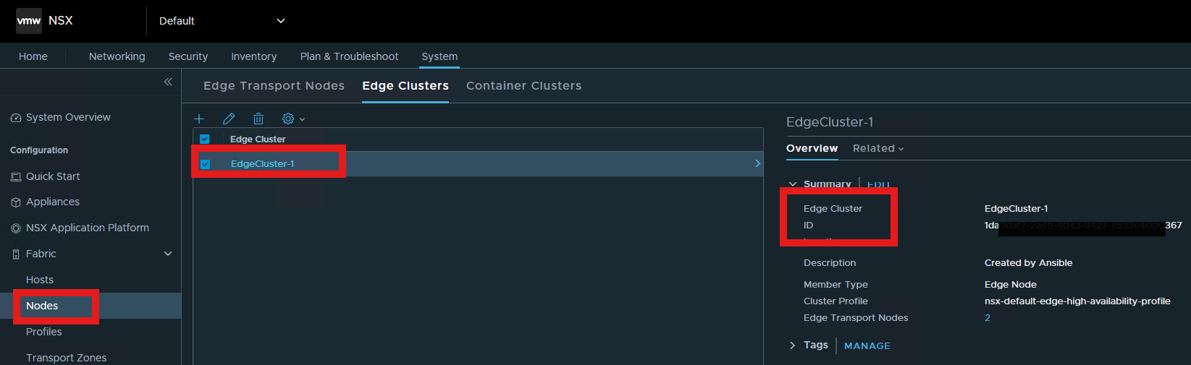
Task: Open System Overview in sidebar
Action: 68,117
